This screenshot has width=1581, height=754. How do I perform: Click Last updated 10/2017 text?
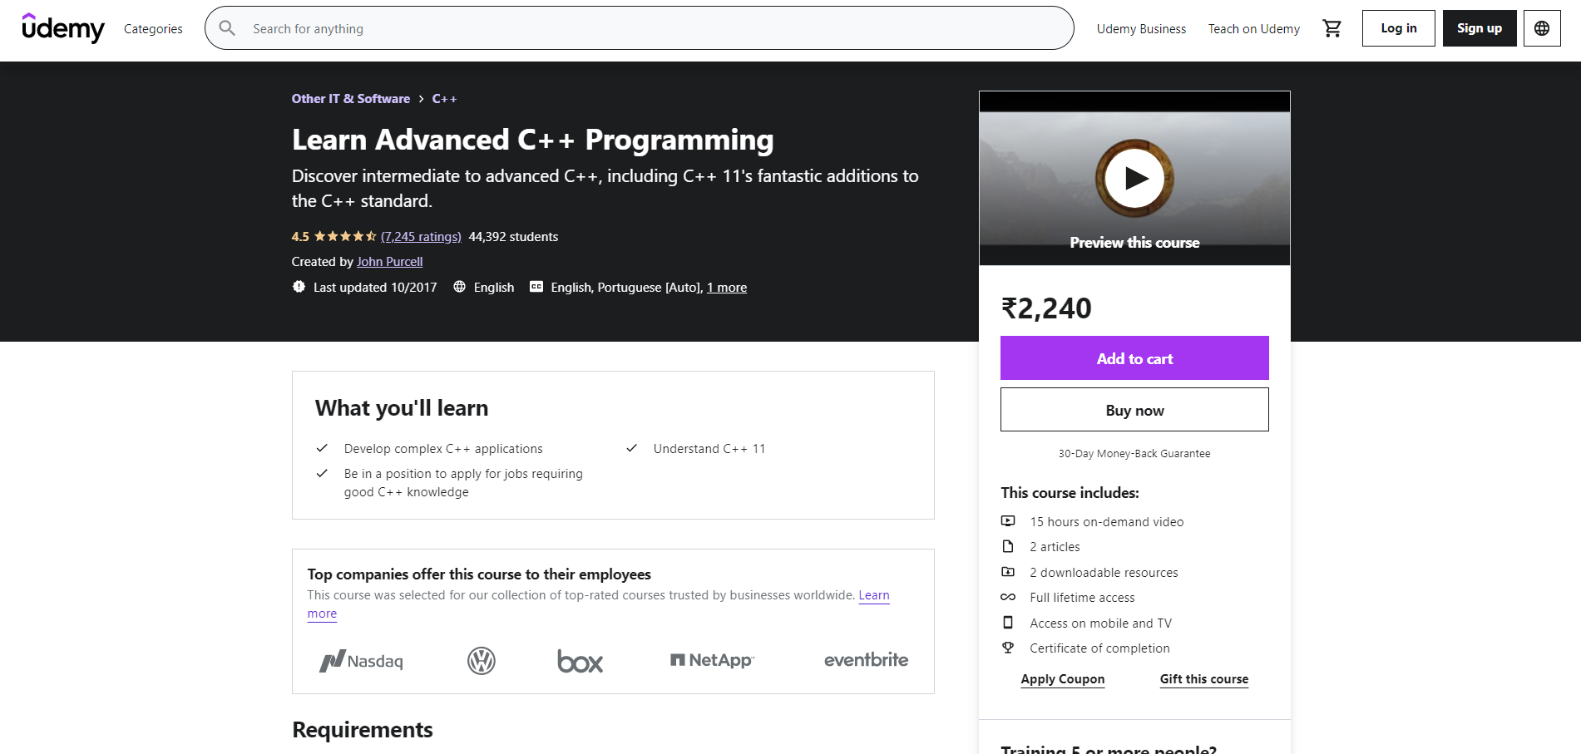coord(375,288)
